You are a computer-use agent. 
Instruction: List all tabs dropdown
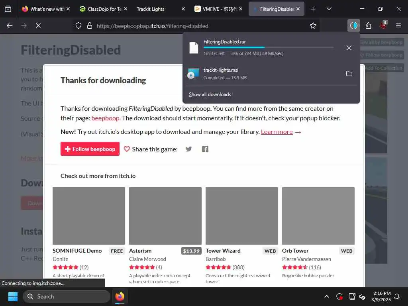point(329,9)
